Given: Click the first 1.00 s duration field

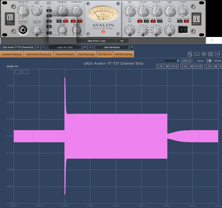Looking at the screenshot, I should point(161,66).
